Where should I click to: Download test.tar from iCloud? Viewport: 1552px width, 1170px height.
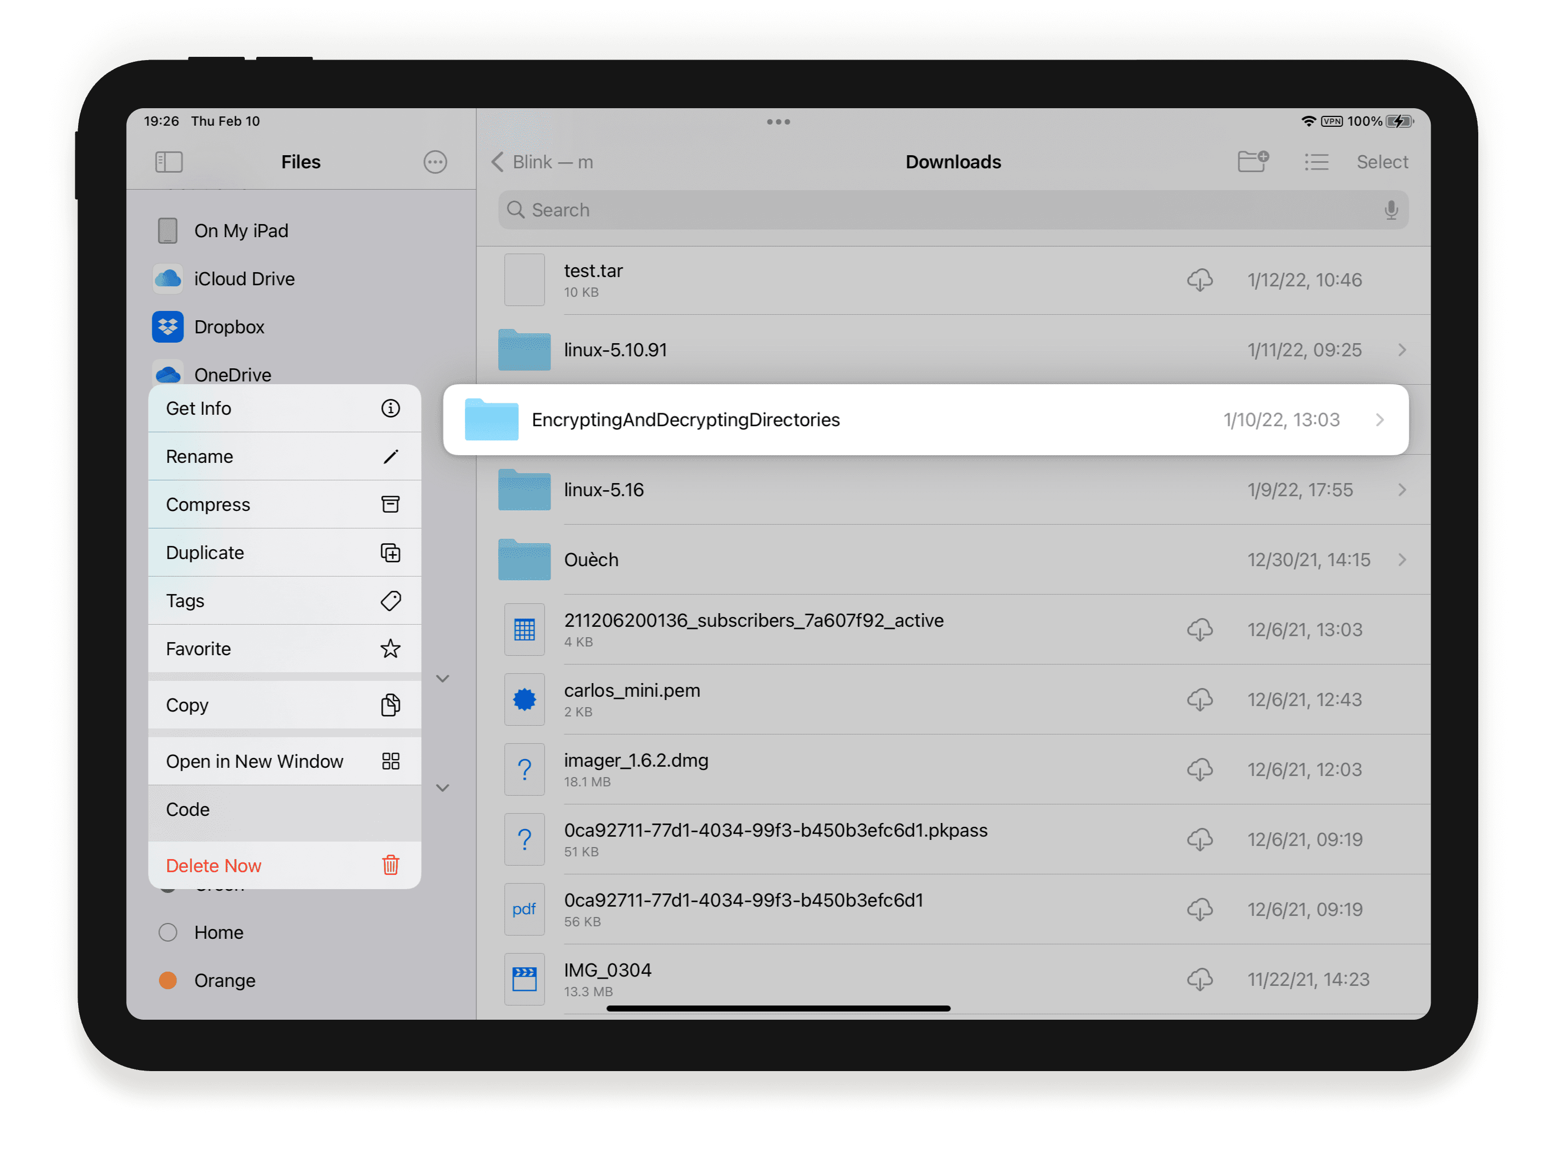[1200, 280]
